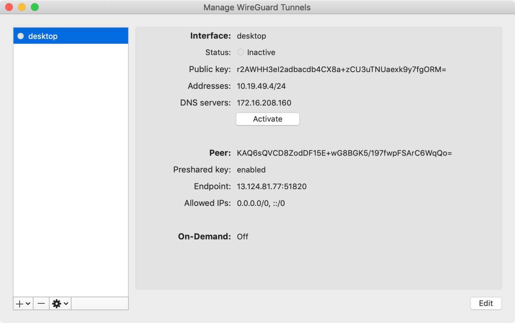The height and width of the screenshot is (323, 515).
Task: Minimize the window with yellow button
Action: (x=22, y=7)
